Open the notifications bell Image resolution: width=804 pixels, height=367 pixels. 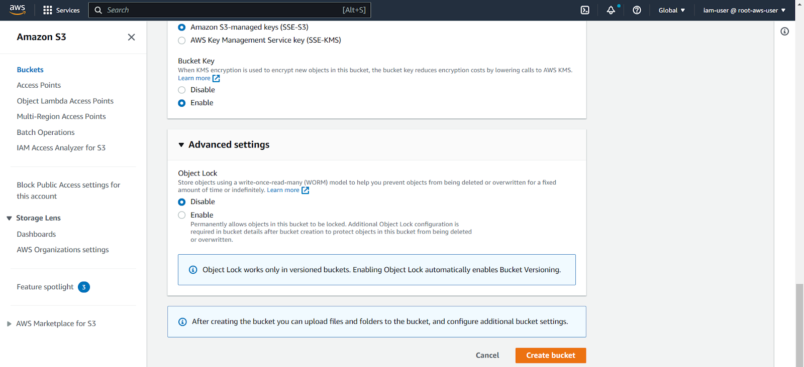click(611, 10)
